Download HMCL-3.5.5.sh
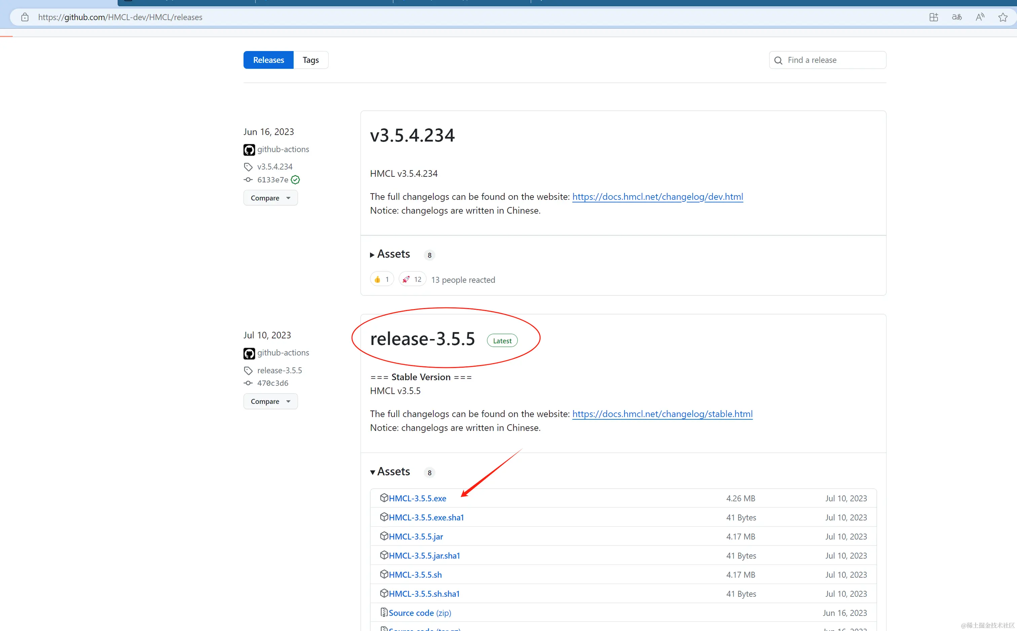This screenshot has width=1017, height=631. pyautogui.click(x=415, y=575)
